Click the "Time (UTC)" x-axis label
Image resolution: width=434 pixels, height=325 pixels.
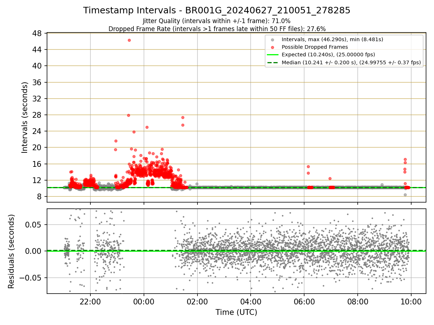click(236, 312)
